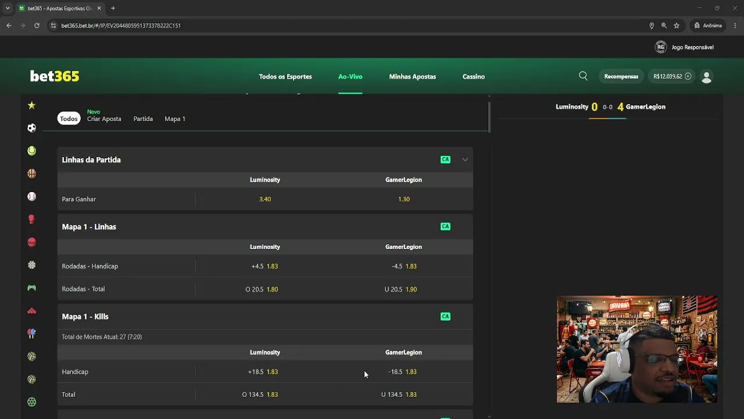Image resolution: width=744 pixels, height=419 pixels.
Task: Go to Minhas Apostas
Action: pyautogui.click(x=413, y=77)
